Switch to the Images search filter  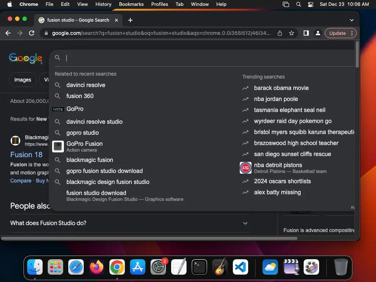tap(22, 80)
